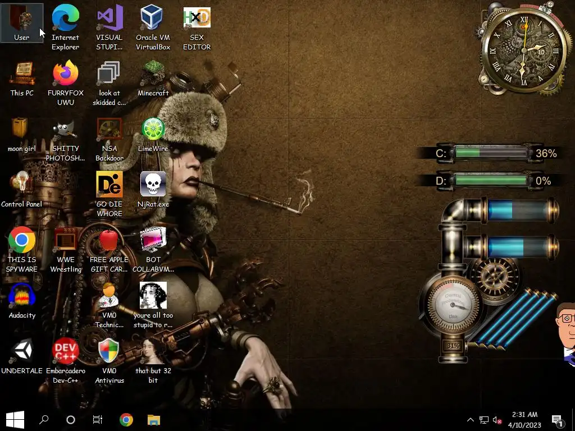Image resolution: width=575 pixels, height=431 pixels.
Task: Click the D: drive usage bar
Action: pos(490,181)
